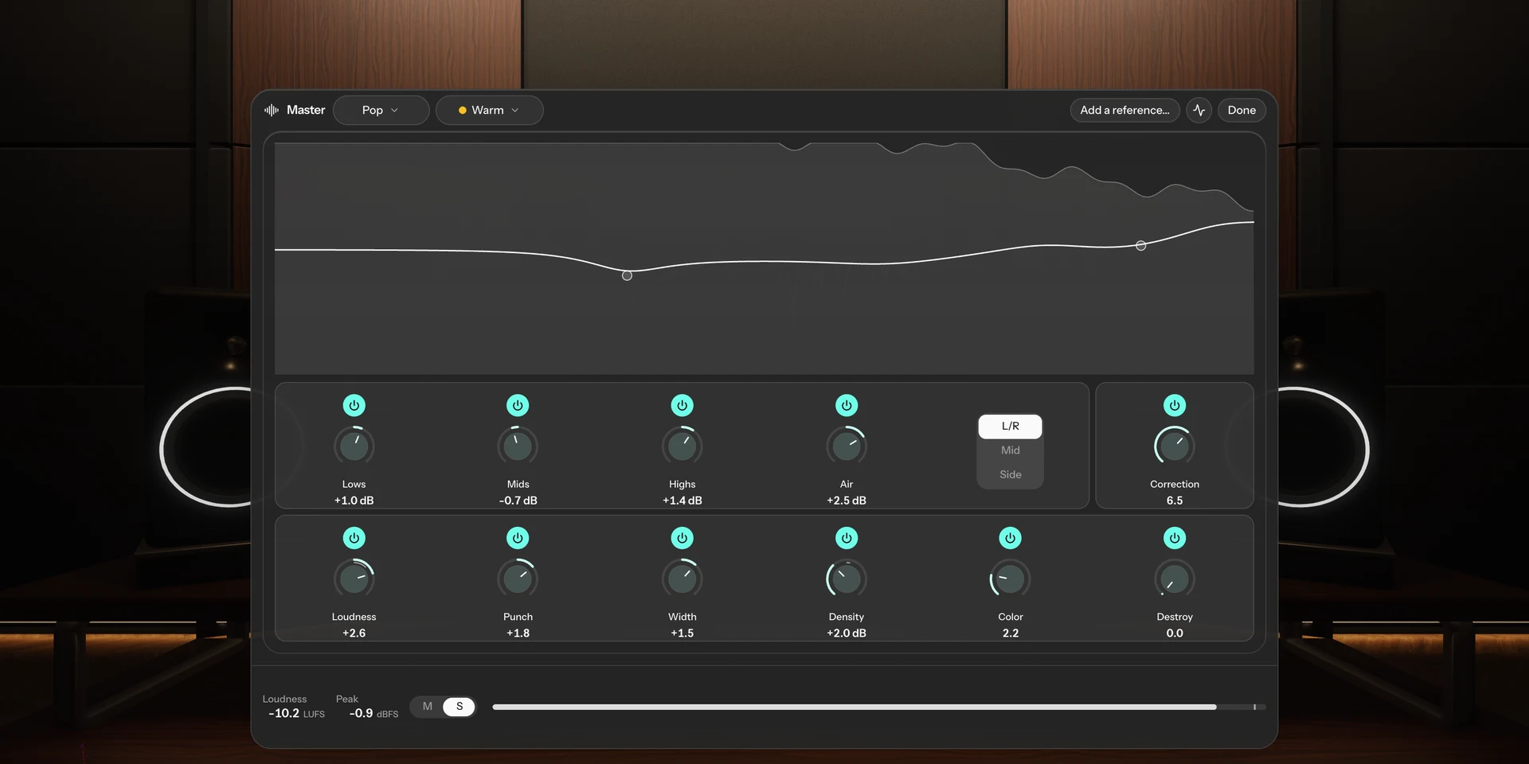Disable the Highs band power button
Image resolution: width=1529 pixels, height=764 pixels.
coord(682,405)
